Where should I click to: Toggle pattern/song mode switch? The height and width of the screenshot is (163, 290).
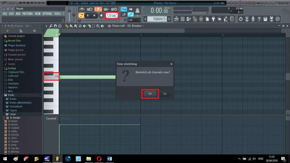(81, 16)
